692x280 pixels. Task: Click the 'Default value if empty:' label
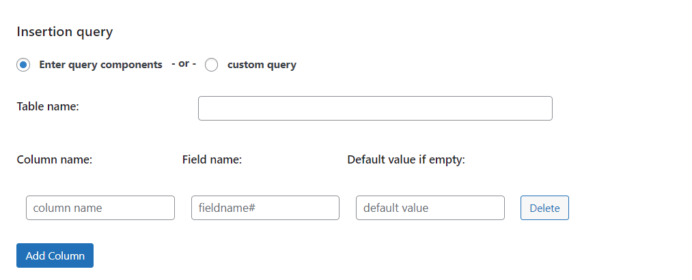click(x=406, y=160)
